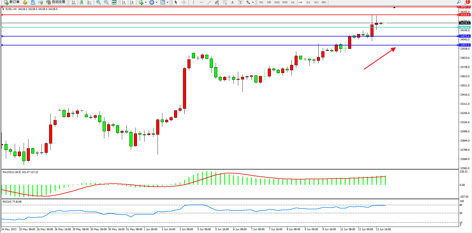Select candlestick chart mode

81,2
